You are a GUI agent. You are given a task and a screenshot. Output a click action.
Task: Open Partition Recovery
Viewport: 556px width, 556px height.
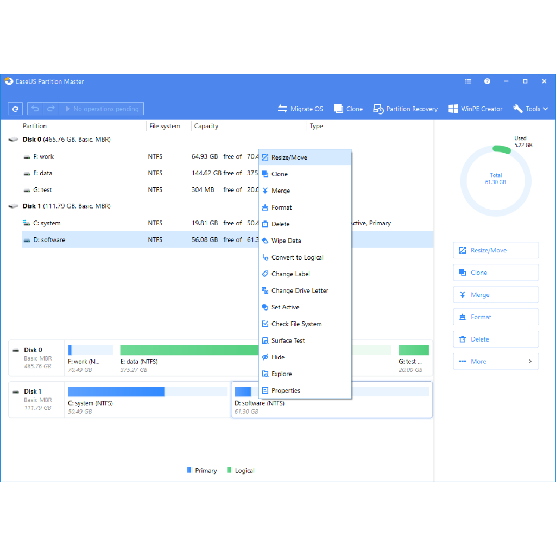tap(405, 109)
